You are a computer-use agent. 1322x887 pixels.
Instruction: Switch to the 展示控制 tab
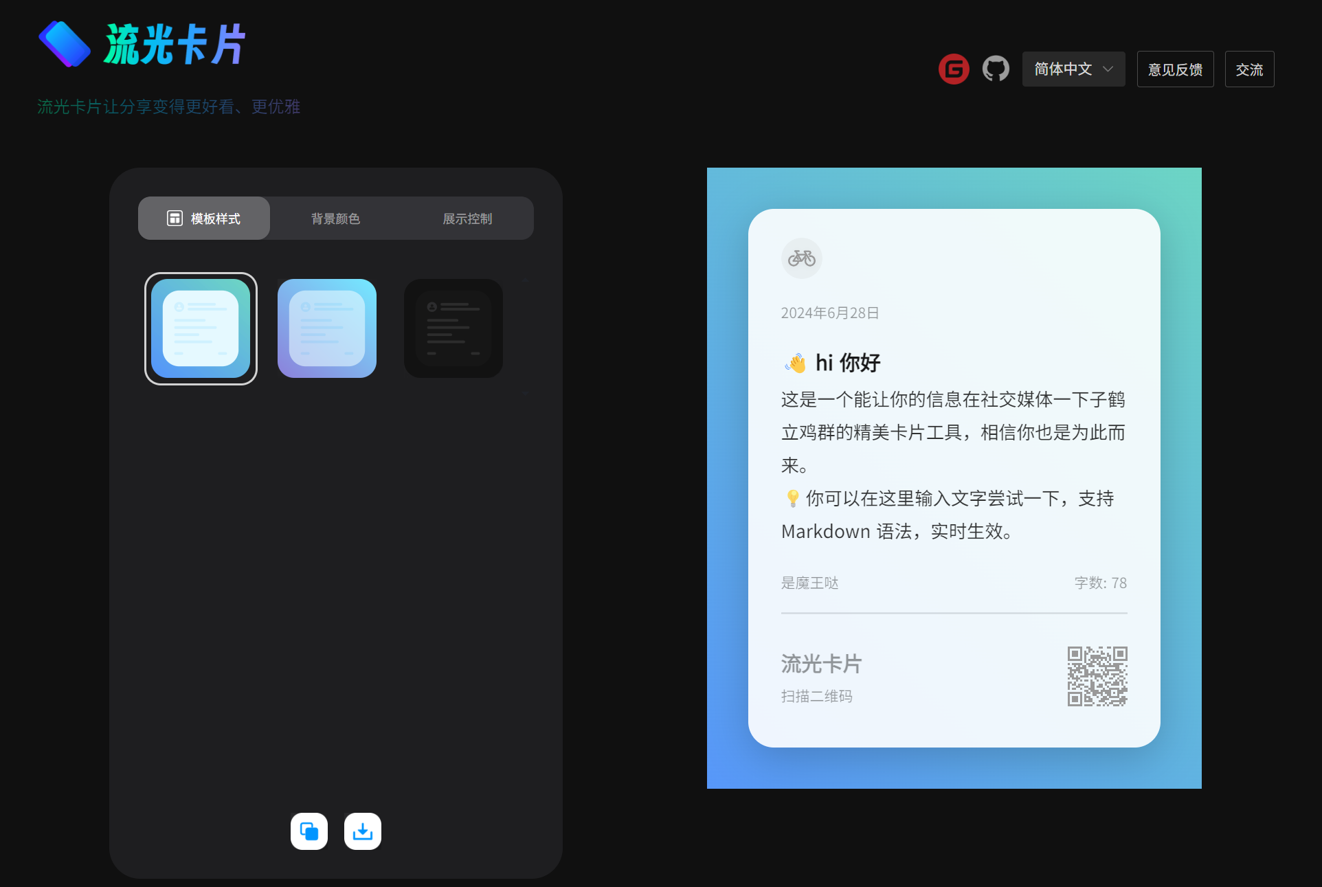pyautogui.click(x=467, y=218)
